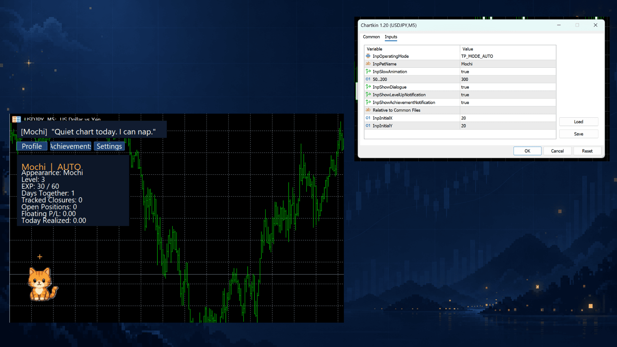Click the 50..200 integer type icon
Screen dimensions: 617x347
(368, 79)
